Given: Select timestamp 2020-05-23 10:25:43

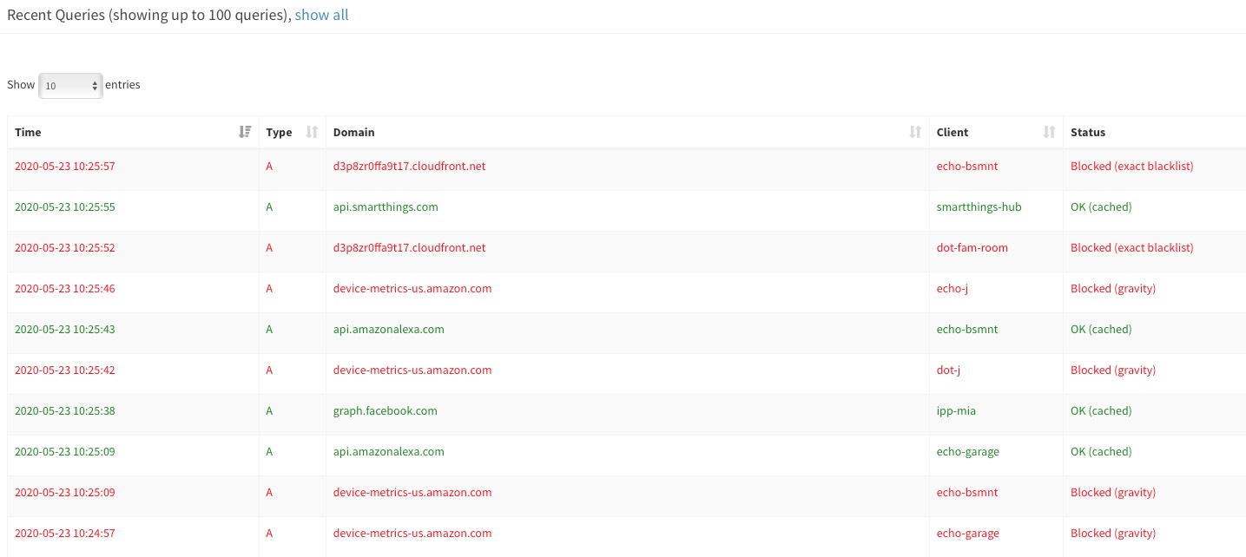Looking at the screenshot, I should pyautogui.click(x=65, y=329).
